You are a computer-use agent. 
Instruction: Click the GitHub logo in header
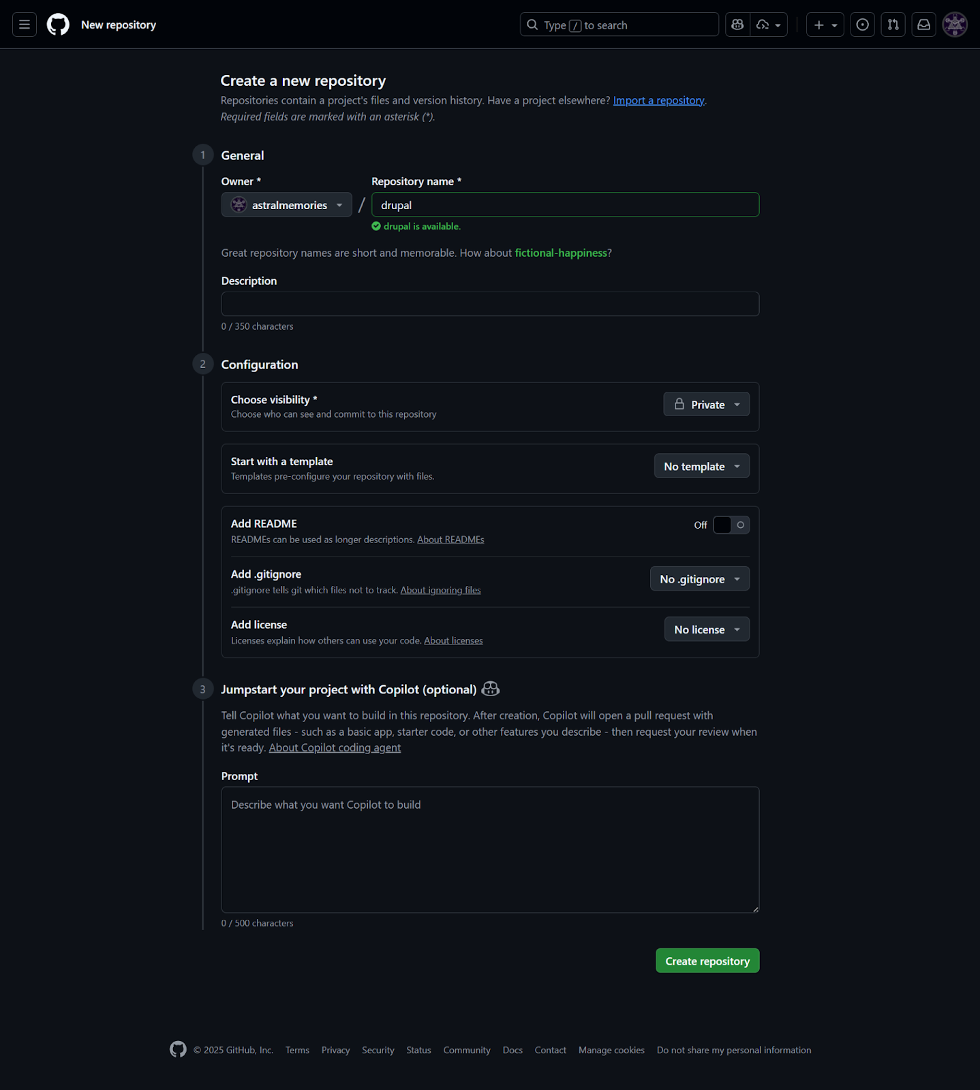58,25
